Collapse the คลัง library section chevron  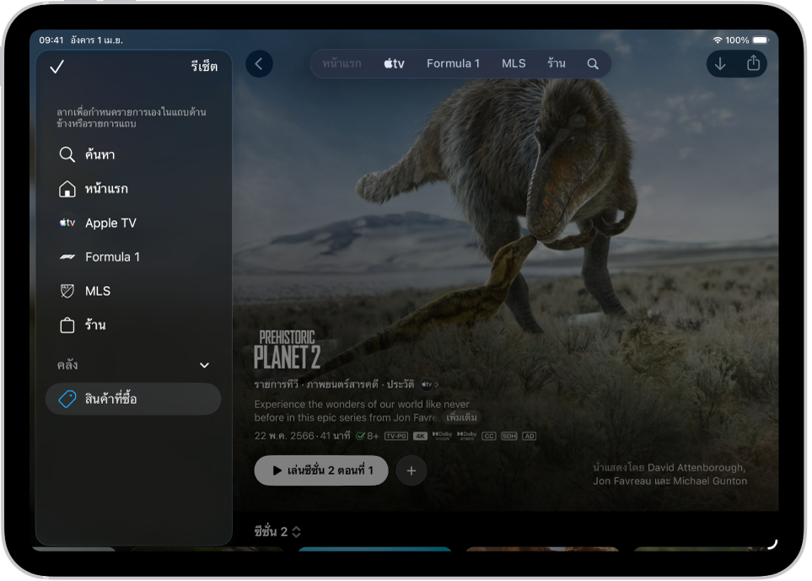pyautogui.click(x=205, y=365)
